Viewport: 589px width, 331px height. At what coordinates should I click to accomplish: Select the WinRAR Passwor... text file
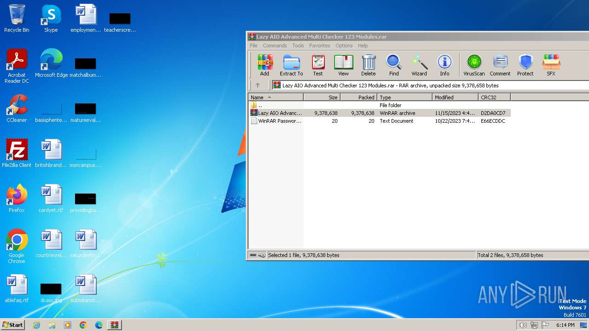click(380, 121)
